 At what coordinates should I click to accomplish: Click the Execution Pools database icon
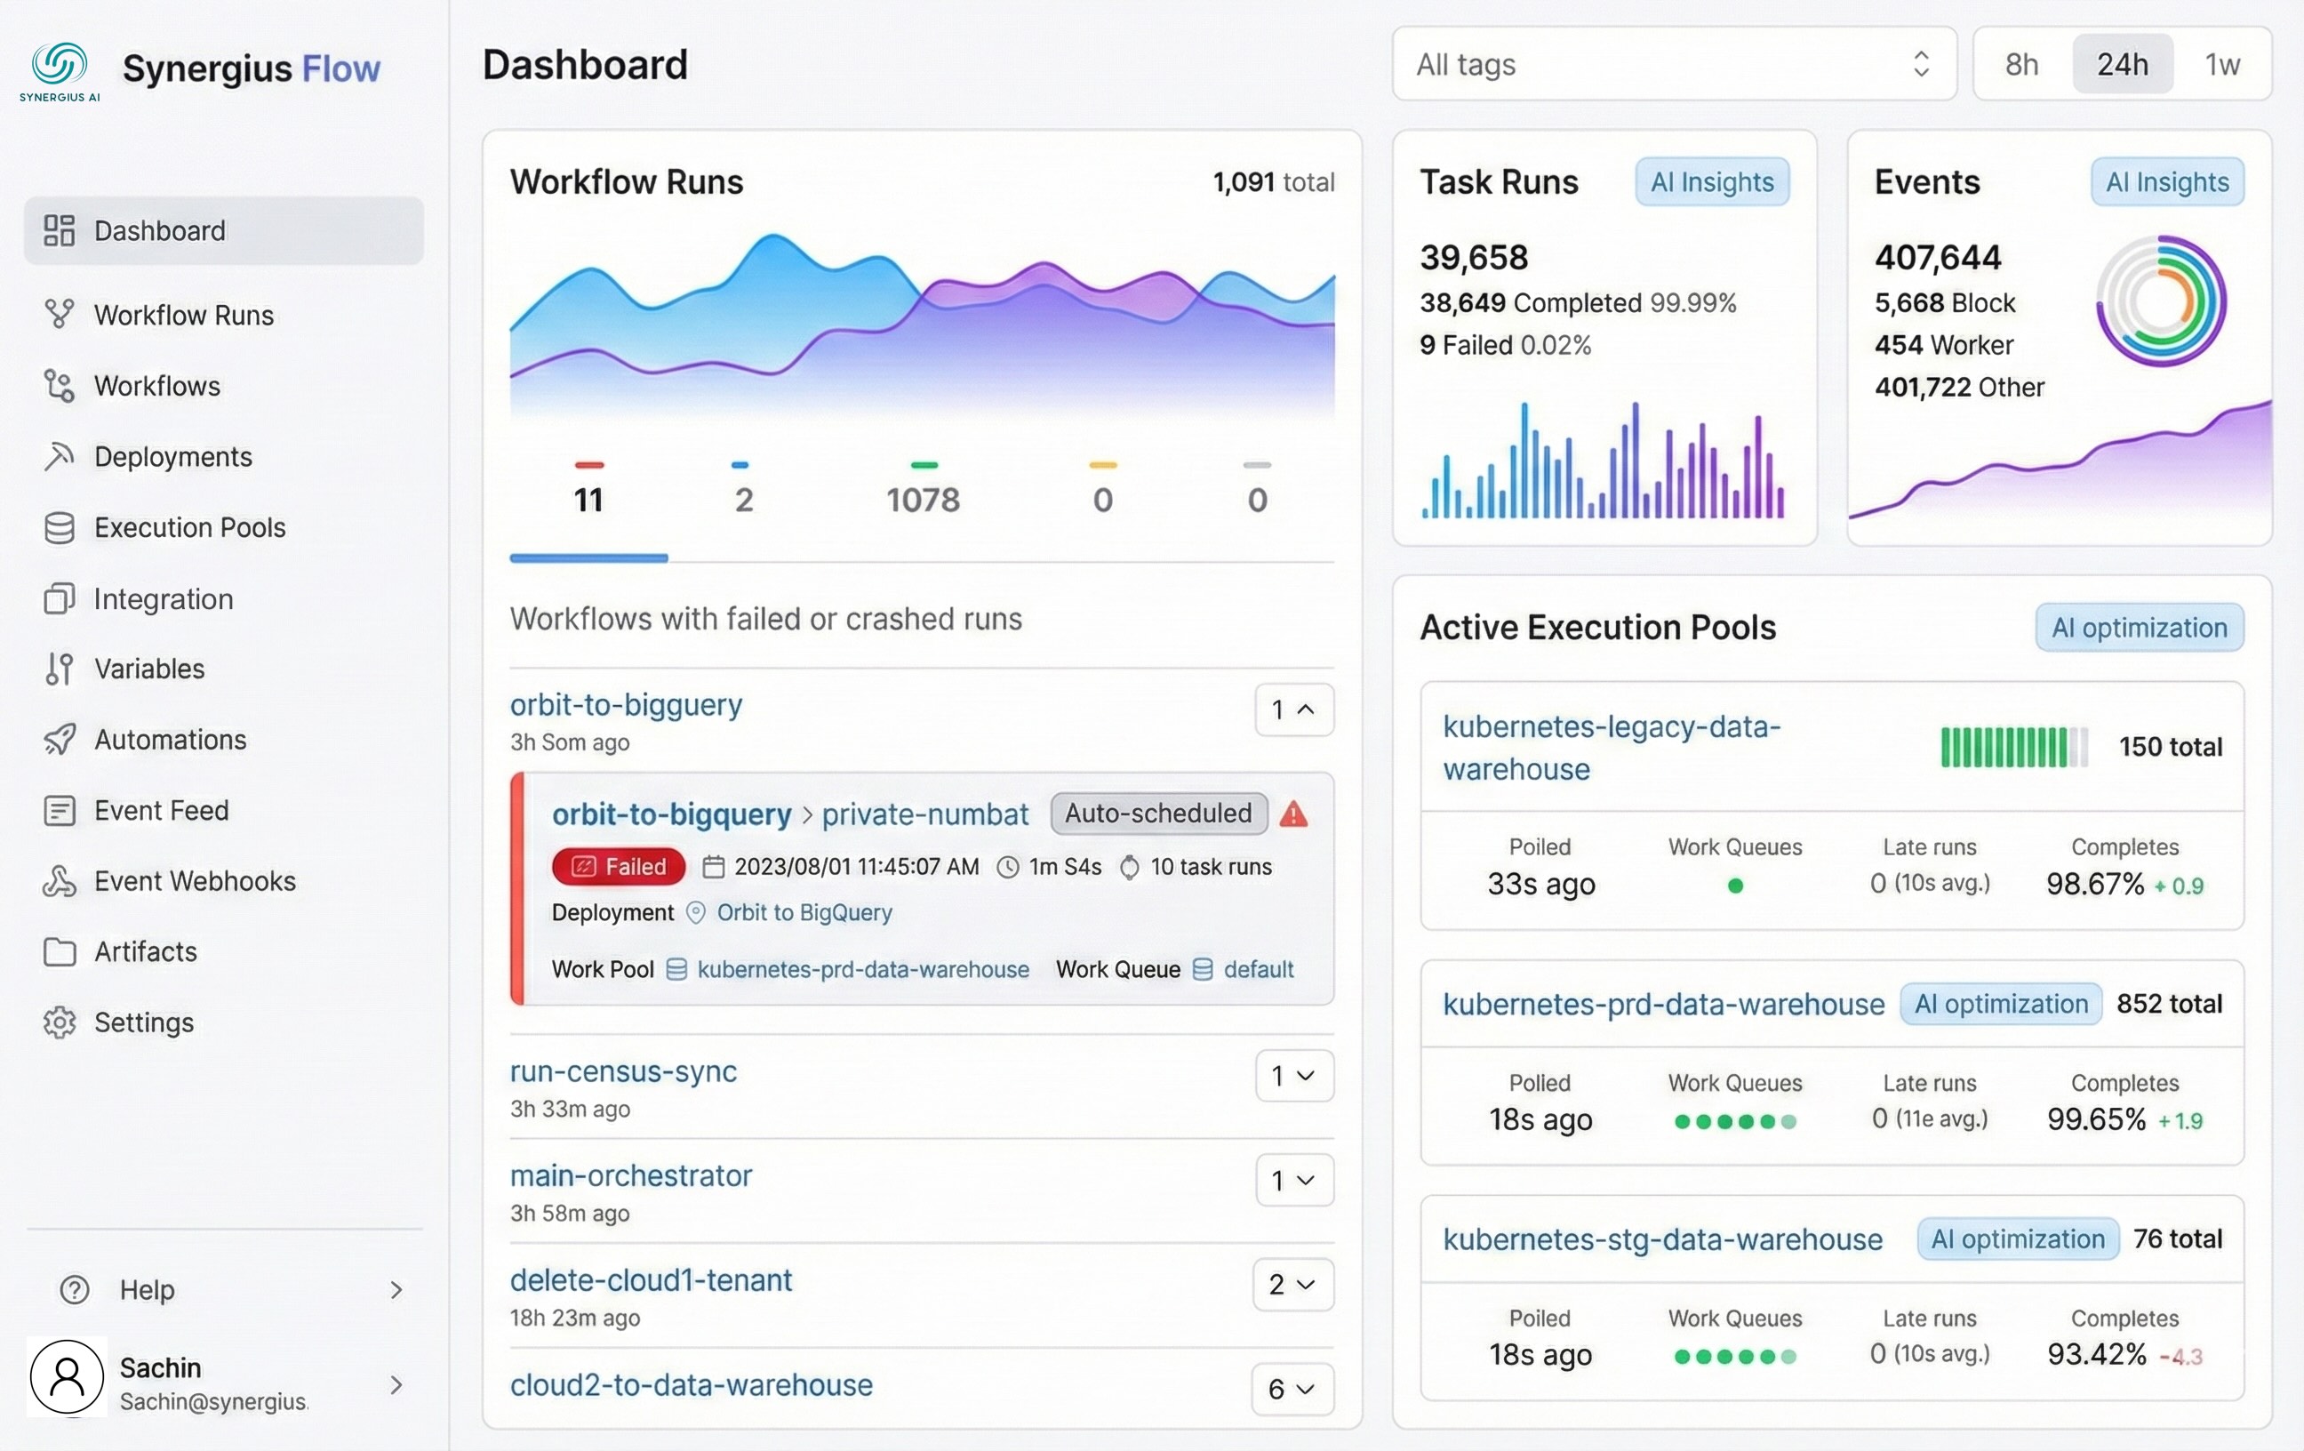tap(60, 527)
